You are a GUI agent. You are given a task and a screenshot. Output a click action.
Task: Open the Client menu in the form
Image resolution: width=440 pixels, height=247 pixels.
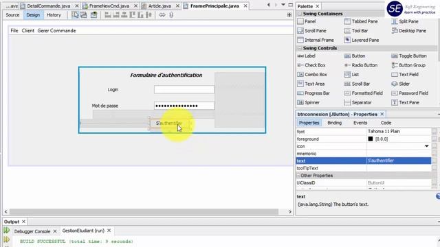[27, 31]
